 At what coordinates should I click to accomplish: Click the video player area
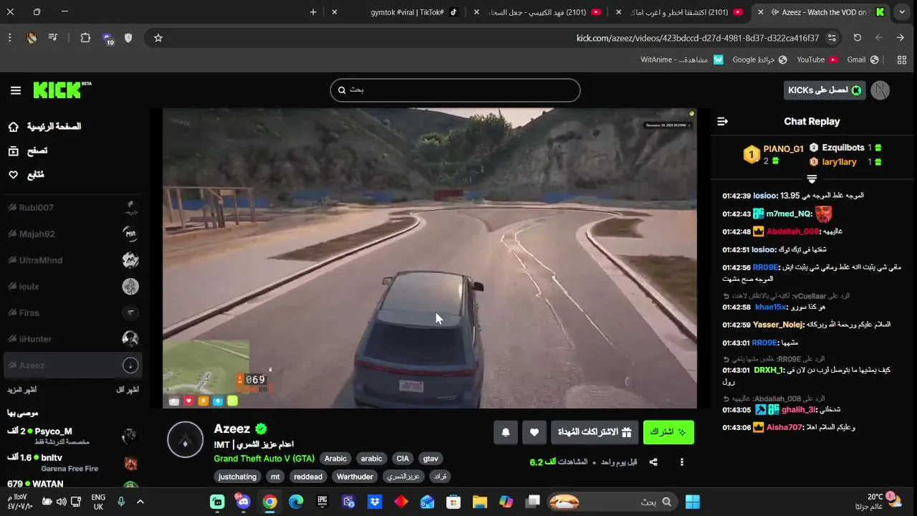point(429,258)
